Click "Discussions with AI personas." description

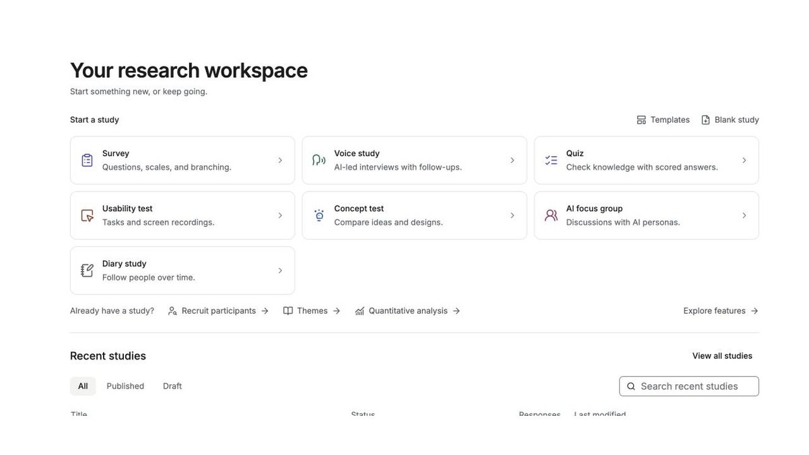point(623,222)
